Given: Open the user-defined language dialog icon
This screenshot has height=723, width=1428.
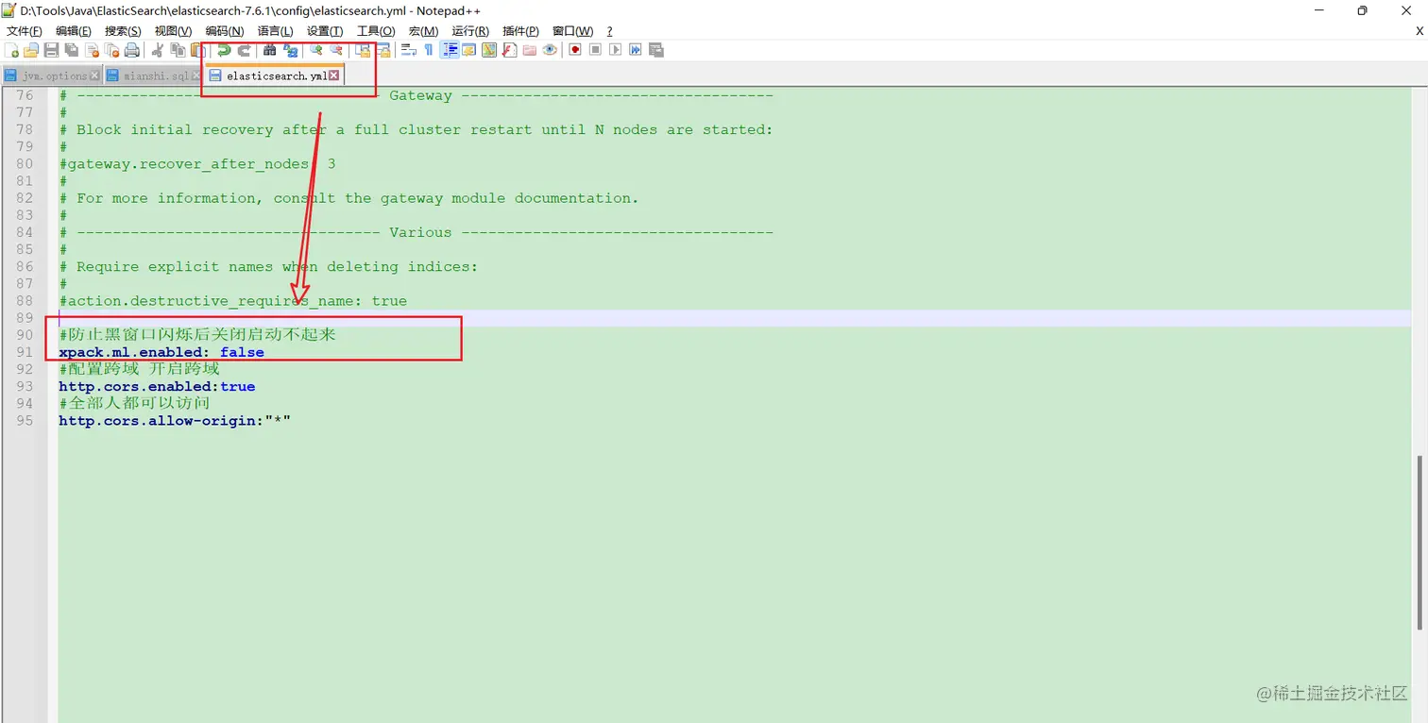Looking at the screenshot, I should click(x=468, y=50).
